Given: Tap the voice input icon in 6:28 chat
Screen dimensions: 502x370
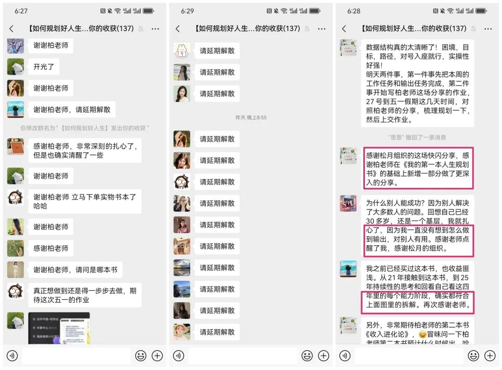Looking at the screenshot, I should pos(345,356).
